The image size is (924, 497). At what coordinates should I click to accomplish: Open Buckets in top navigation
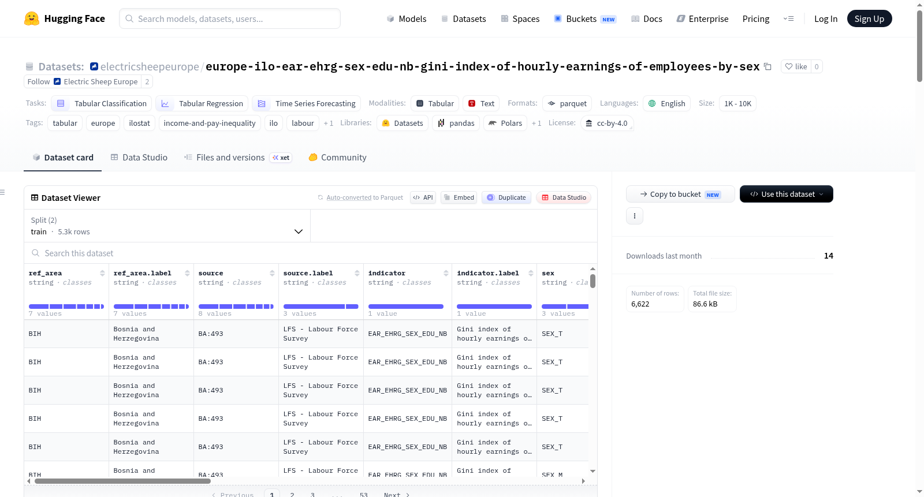coord(585,19)
